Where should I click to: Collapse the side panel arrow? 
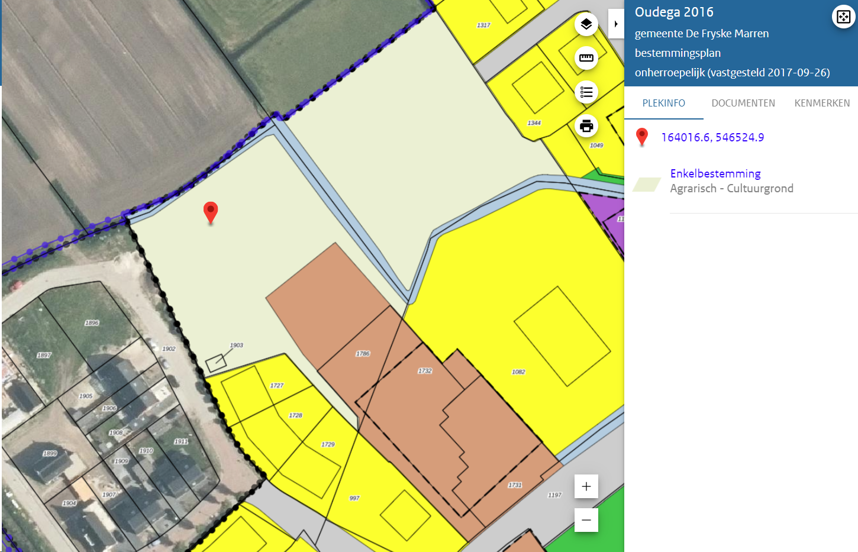(616, 24)
